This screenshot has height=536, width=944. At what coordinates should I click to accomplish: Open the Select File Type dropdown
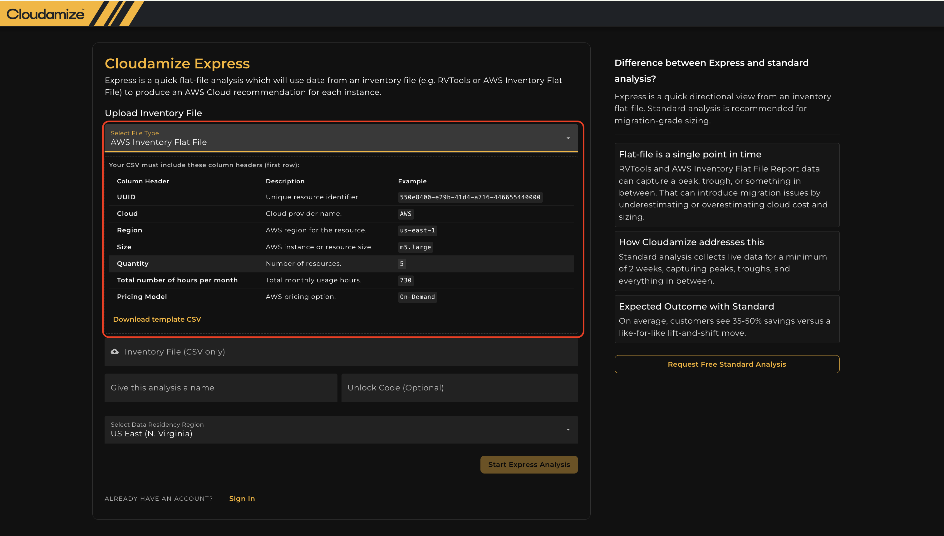[341, 138]
